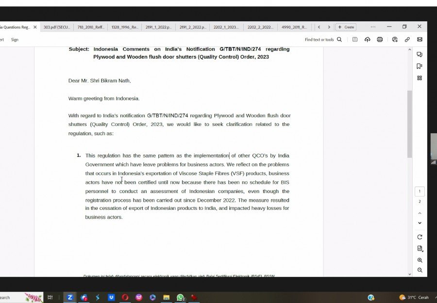Upload document to cloud storage
Viewport: 437px width, 303px height.
point(368,39)
